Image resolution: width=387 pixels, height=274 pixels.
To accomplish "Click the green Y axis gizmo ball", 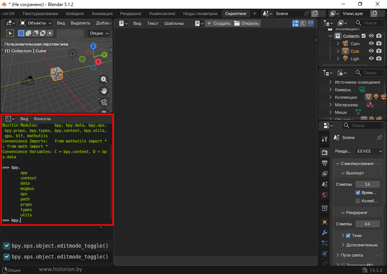I will [104, 55].
